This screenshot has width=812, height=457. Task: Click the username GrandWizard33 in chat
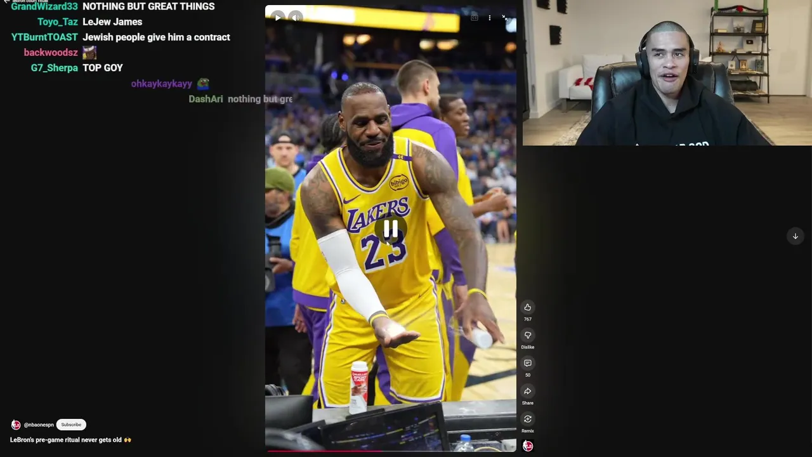click(44, 6)
